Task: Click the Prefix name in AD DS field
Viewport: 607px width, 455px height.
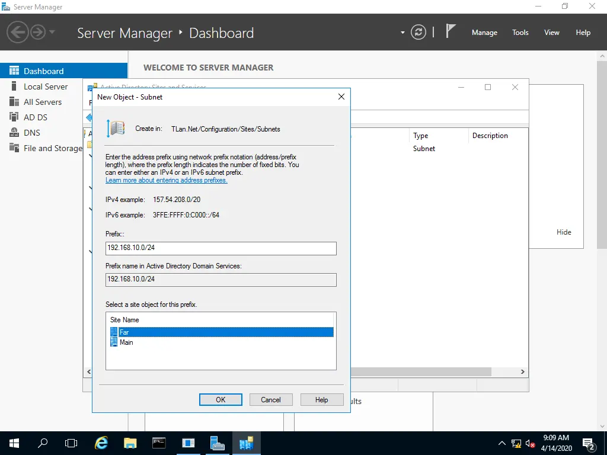Action: pyautogui.click(x=221, y=280)
